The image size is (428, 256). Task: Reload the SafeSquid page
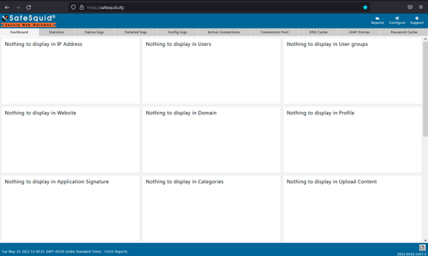click(x=28, y=8)
